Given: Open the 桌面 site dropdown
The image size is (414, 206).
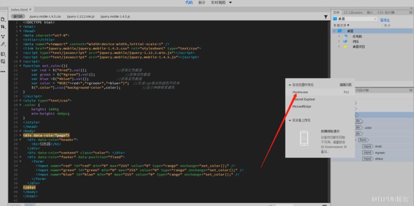Looking at the screenshot, I should (x=355, y=19).
